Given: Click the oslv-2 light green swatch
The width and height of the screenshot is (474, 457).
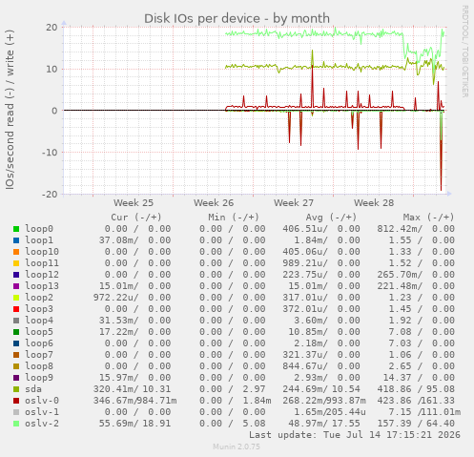Looking at the screenshot, I should pos(16,424).
